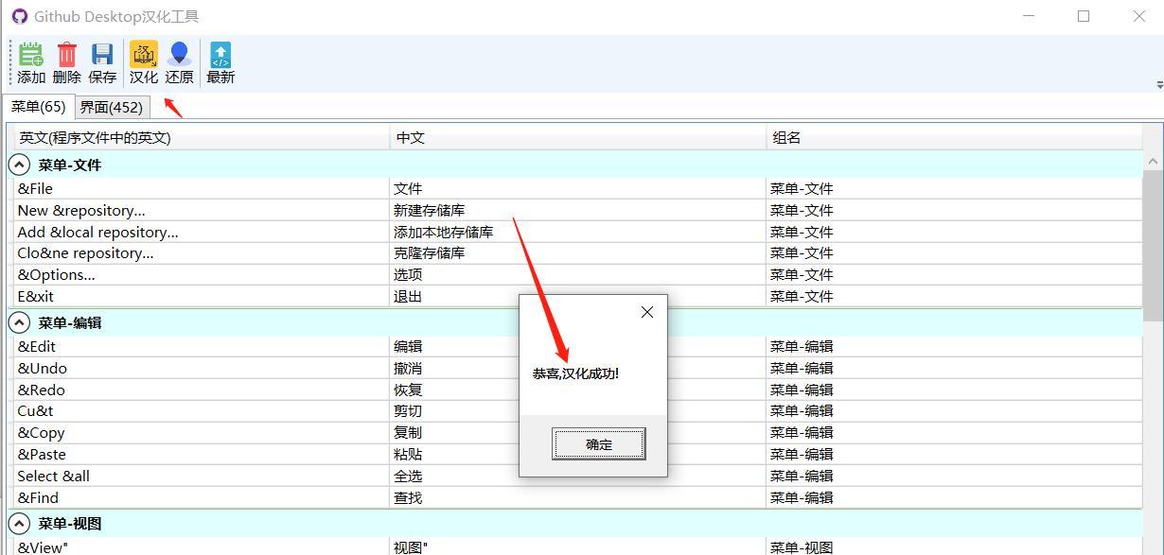1164x555 pixels.
Task: Select the &File row
Action: (577, 188)
